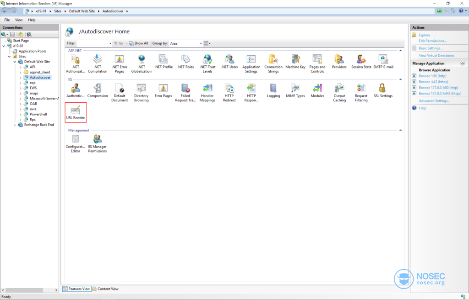The width and height of the screenshot is (469, 300).
Task: Click Show All button in filter bar
Action: tap(138, 43)
